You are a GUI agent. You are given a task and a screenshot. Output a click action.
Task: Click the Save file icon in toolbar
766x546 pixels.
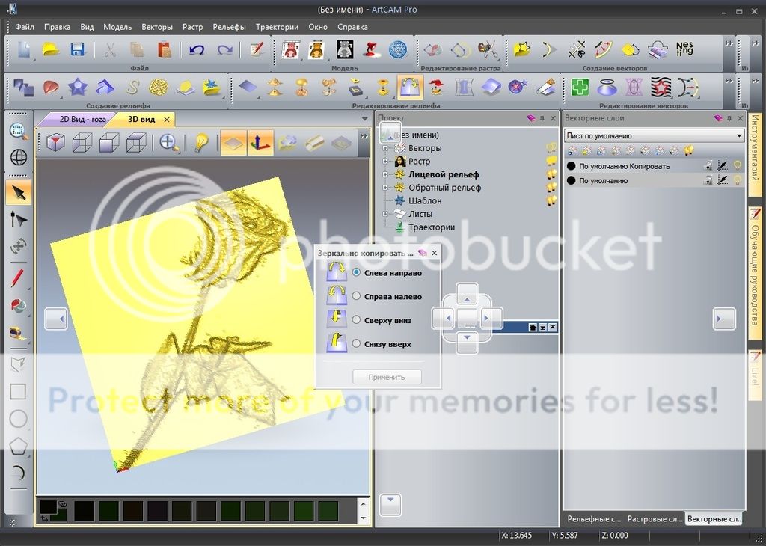(77, 50)
